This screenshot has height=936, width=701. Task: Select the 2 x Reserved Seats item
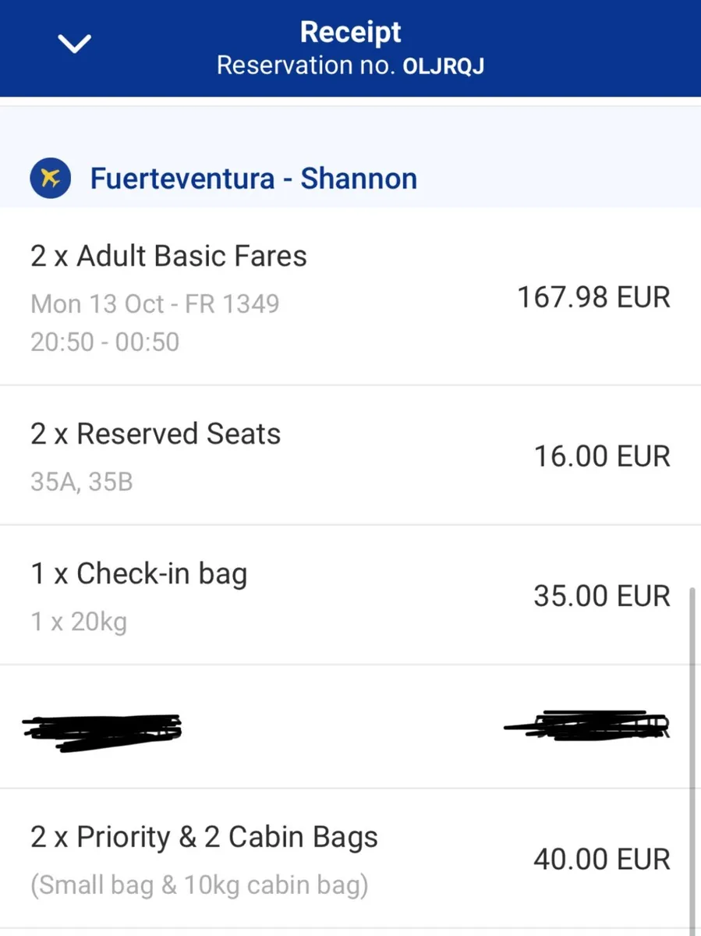click(155, 434)
